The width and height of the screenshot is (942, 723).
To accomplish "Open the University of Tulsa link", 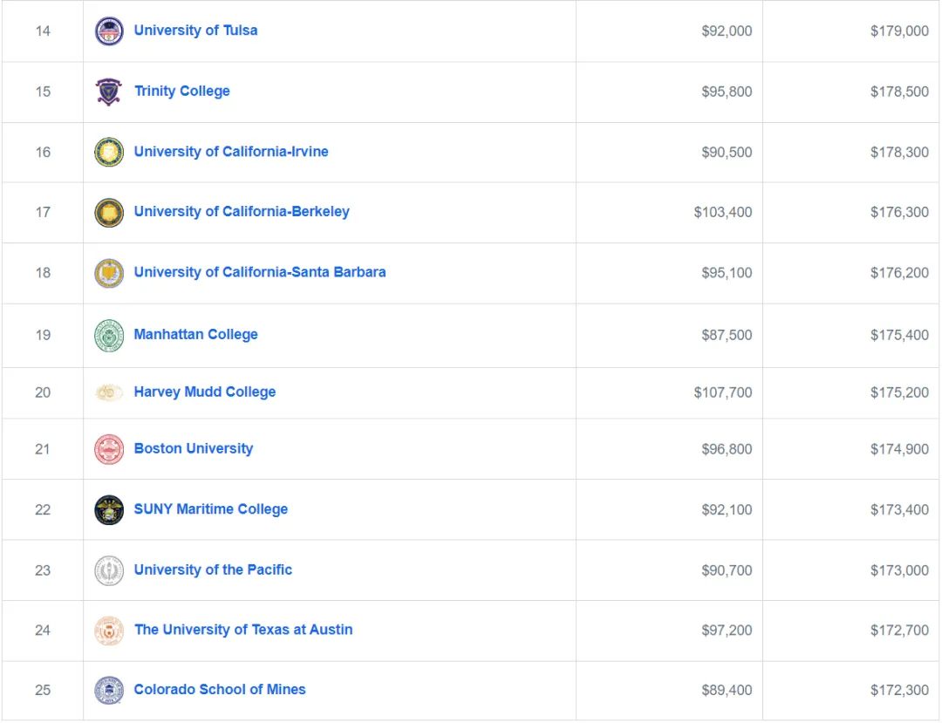I will tap(196, 31).
